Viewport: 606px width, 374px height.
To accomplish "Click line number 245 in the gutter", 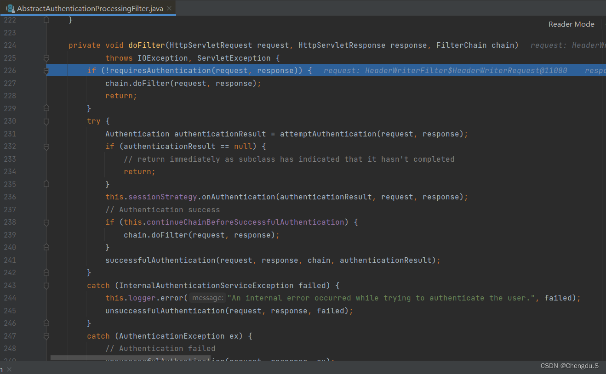I will [10, 311].
